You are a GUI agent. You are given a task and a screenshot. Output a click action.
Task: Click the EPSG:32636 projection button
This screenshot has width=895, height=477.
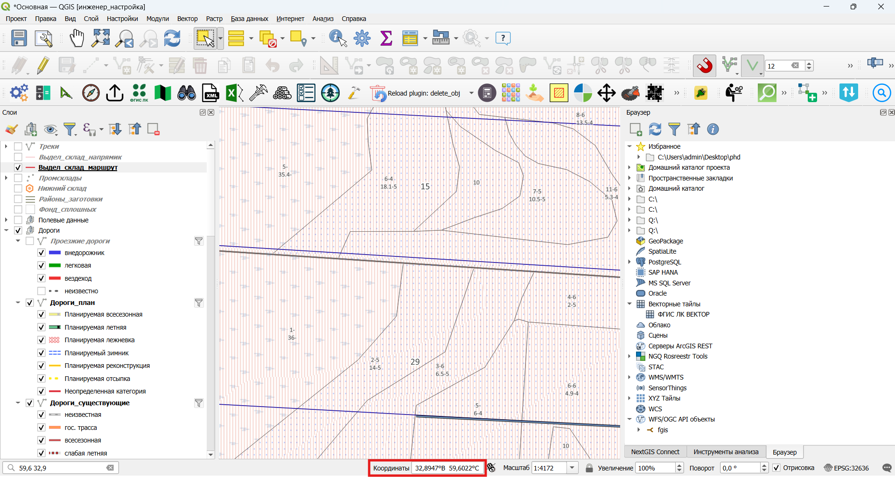846,468
